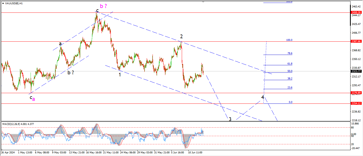This screenshot has width=363, height=156.
Task: Click the Fibonacci 78.6 level label
Action: (x=289, y=53)
